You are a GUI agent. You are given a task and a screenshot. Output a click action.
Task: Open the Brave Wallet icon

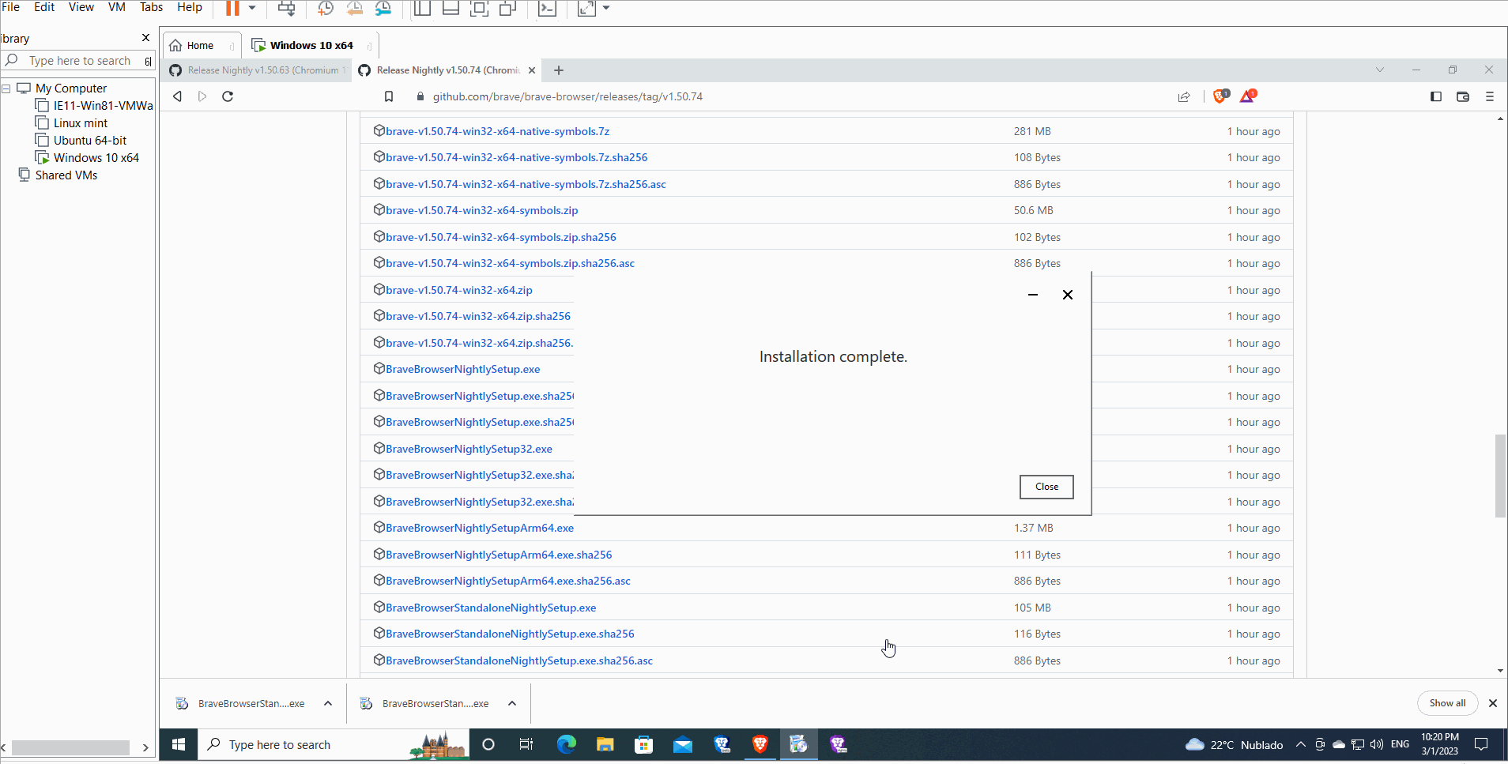[1463, 96]
